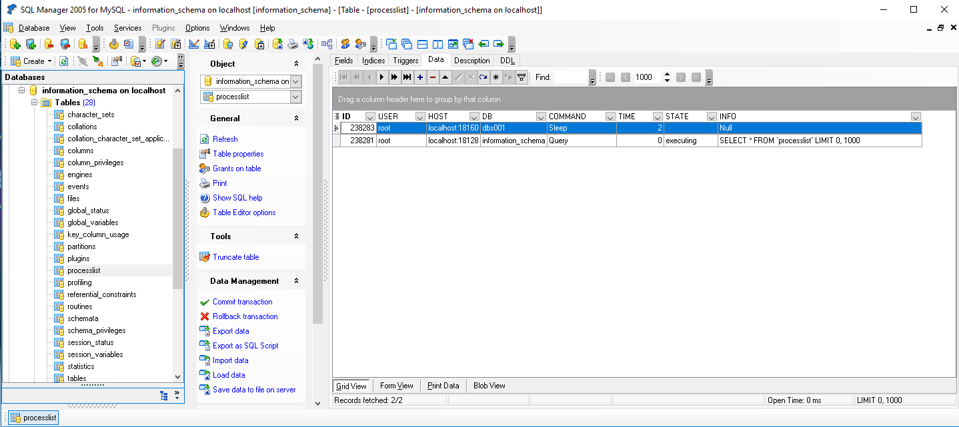Increase records limit with up stepper

[x=667, y=74]
